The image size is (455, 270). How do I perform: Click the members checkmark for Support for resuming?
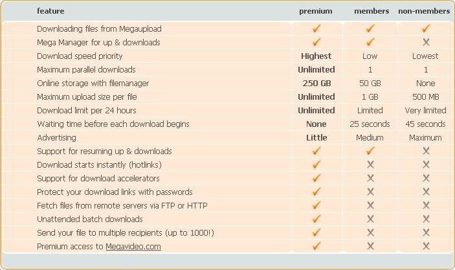pos(371,151)
